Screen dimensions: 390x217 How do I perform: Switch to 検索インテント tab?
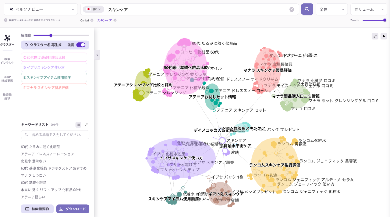tap(7, 61)
